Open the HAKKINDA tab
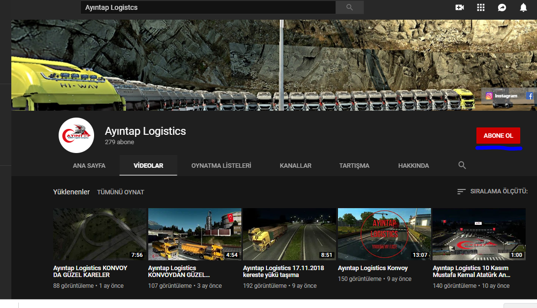 tap(413, 165)
